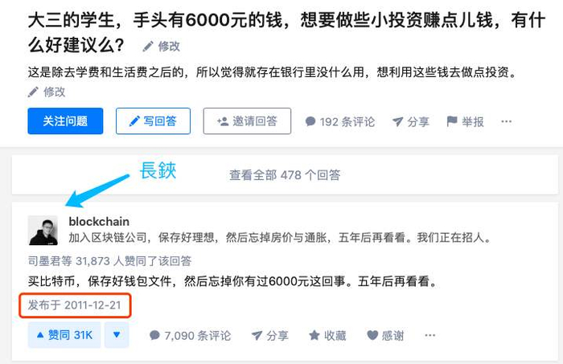Report the question with the 举报 flag
Viewport: 563px width, 364px height.
pos(466,121)
